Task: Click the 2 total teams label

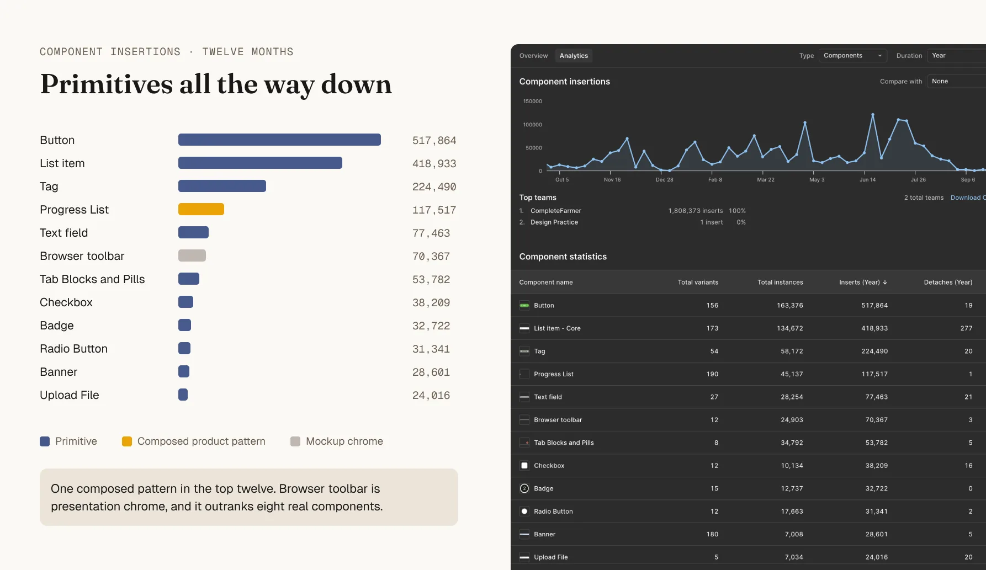Action: [924, 198]
